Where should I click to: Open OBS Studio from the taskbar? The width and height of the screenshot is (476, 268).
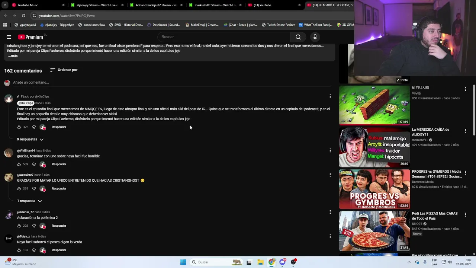point(293,262)
